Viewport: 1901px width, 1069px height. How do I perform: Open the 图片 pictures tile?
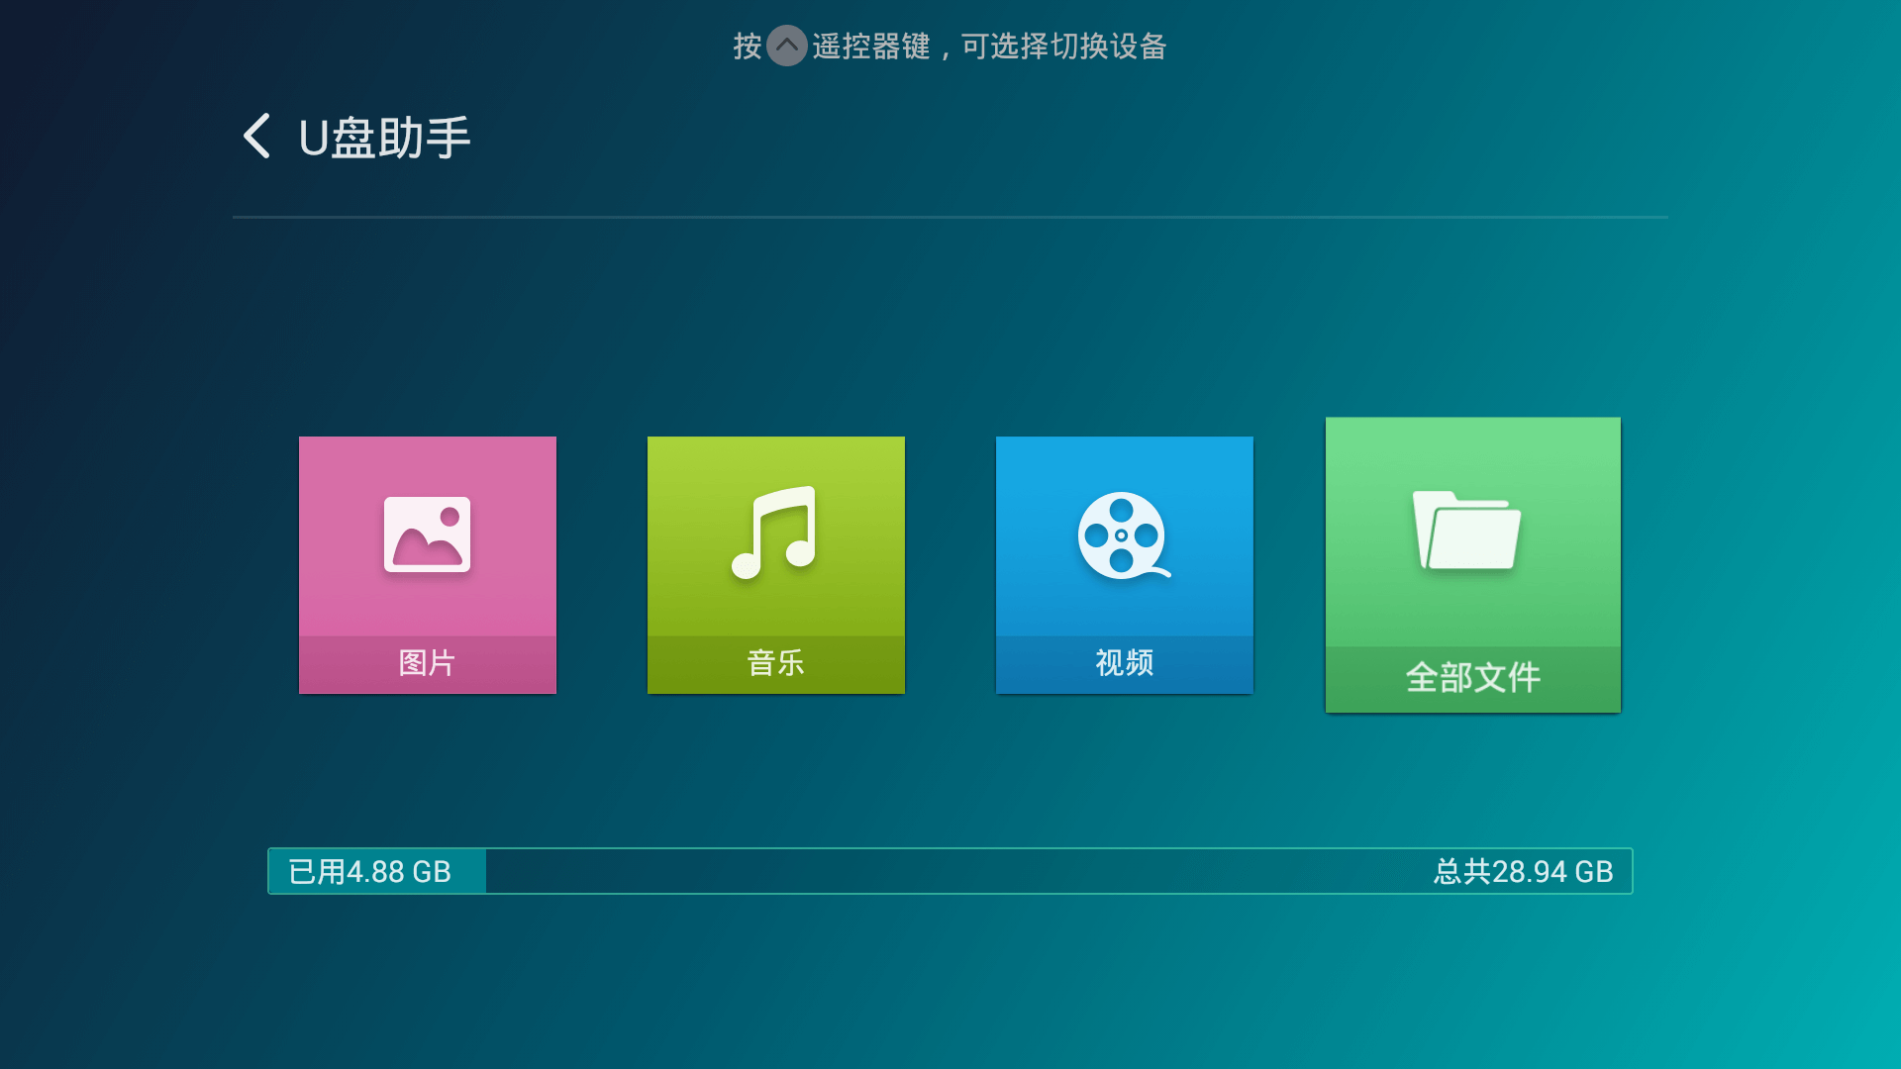(x=428, y=565)
